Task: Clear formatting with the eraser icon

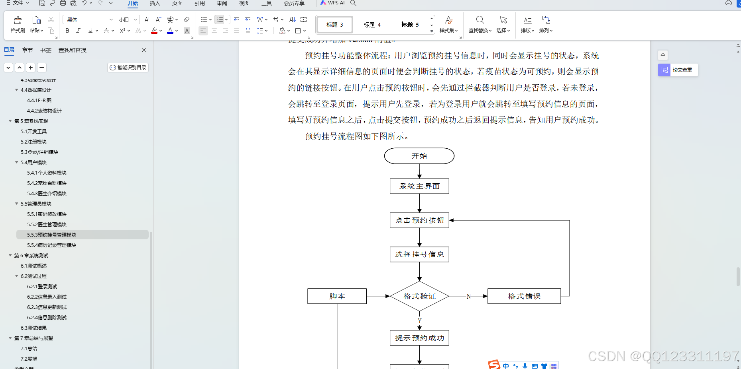Action: [187, 19]
